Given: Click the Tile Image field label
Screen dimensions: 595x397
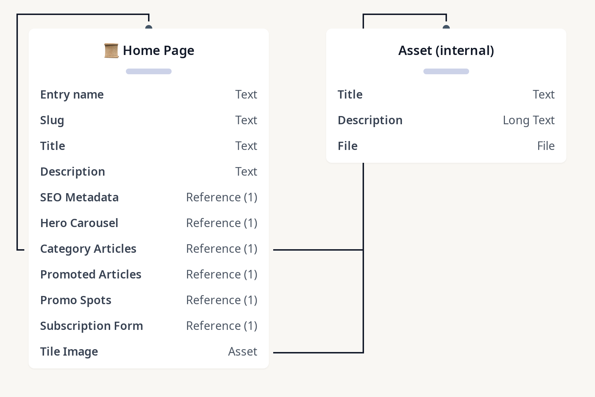Looking at the screenshot, I should (69, 352).
